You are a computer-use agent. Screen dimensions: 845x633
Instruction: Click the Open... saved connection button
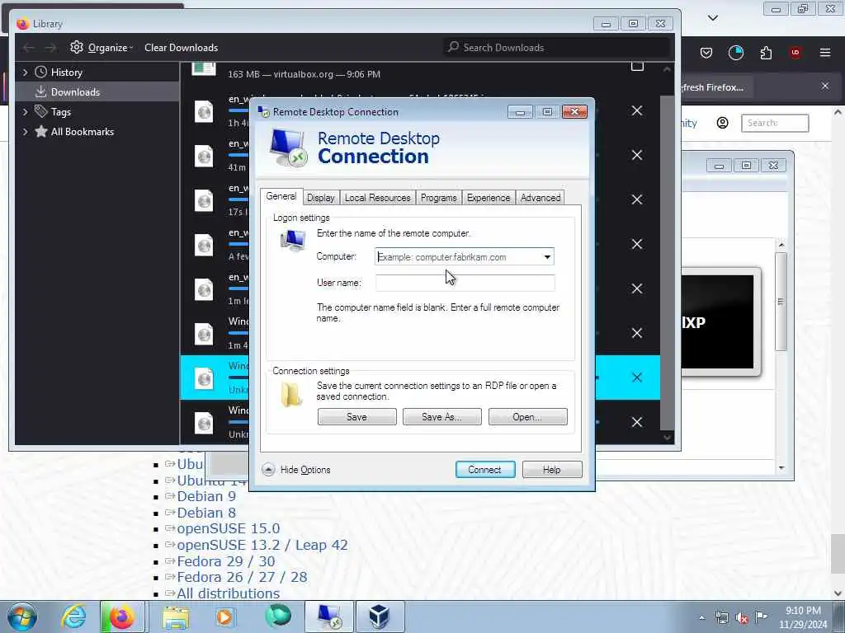click(527, 416)
